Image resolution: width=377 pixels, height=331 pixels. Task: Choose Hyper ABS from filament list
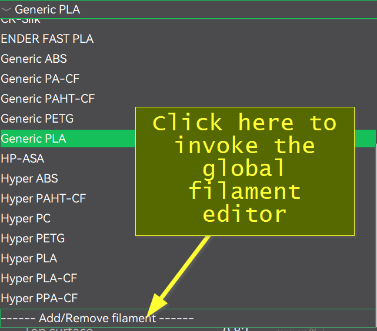coord(29,178)
